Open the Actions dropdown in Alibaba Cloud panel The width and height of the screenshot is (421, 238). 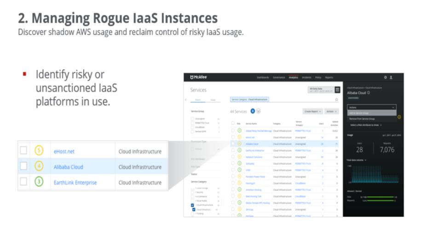coord(372,107)
